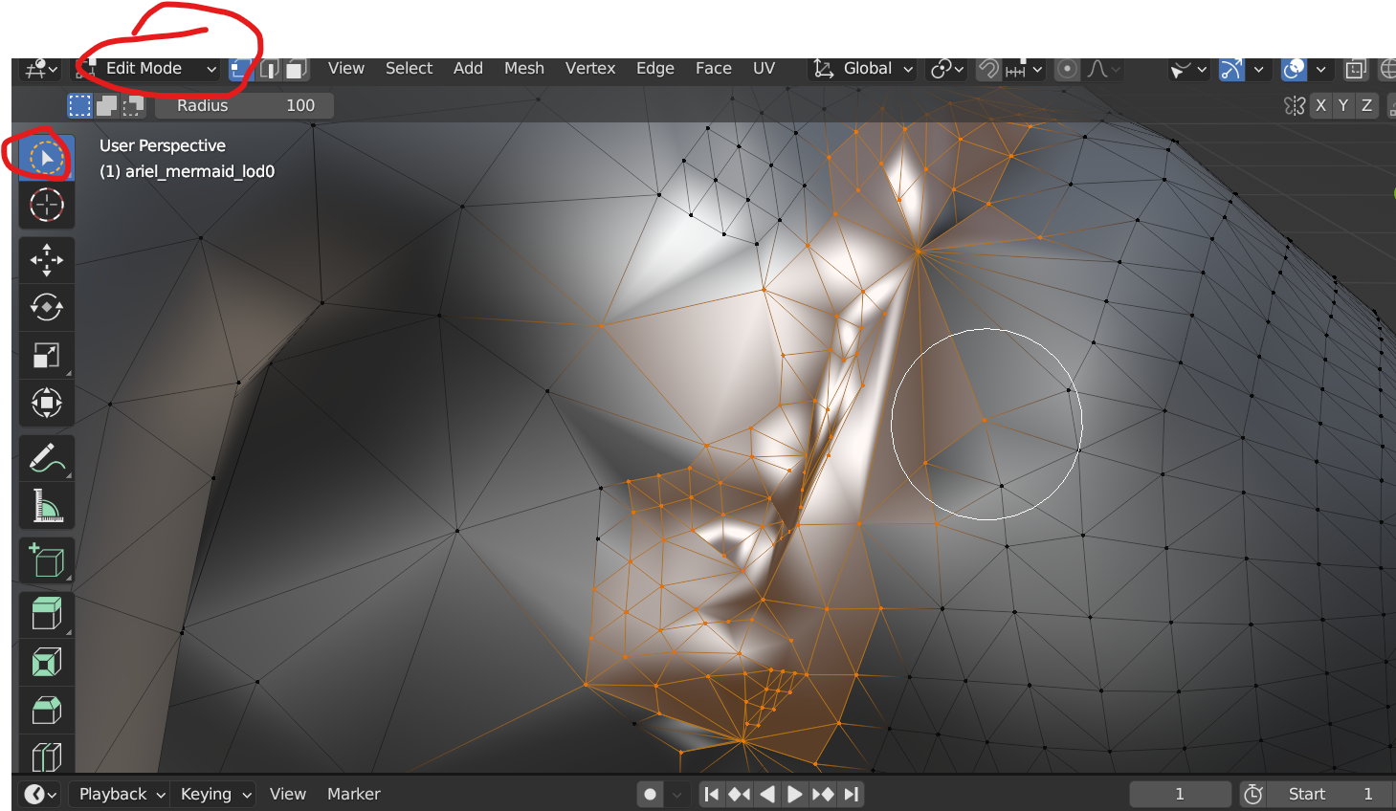
Task: Enable Z axis mirror
Action: tap(1366, 105)
